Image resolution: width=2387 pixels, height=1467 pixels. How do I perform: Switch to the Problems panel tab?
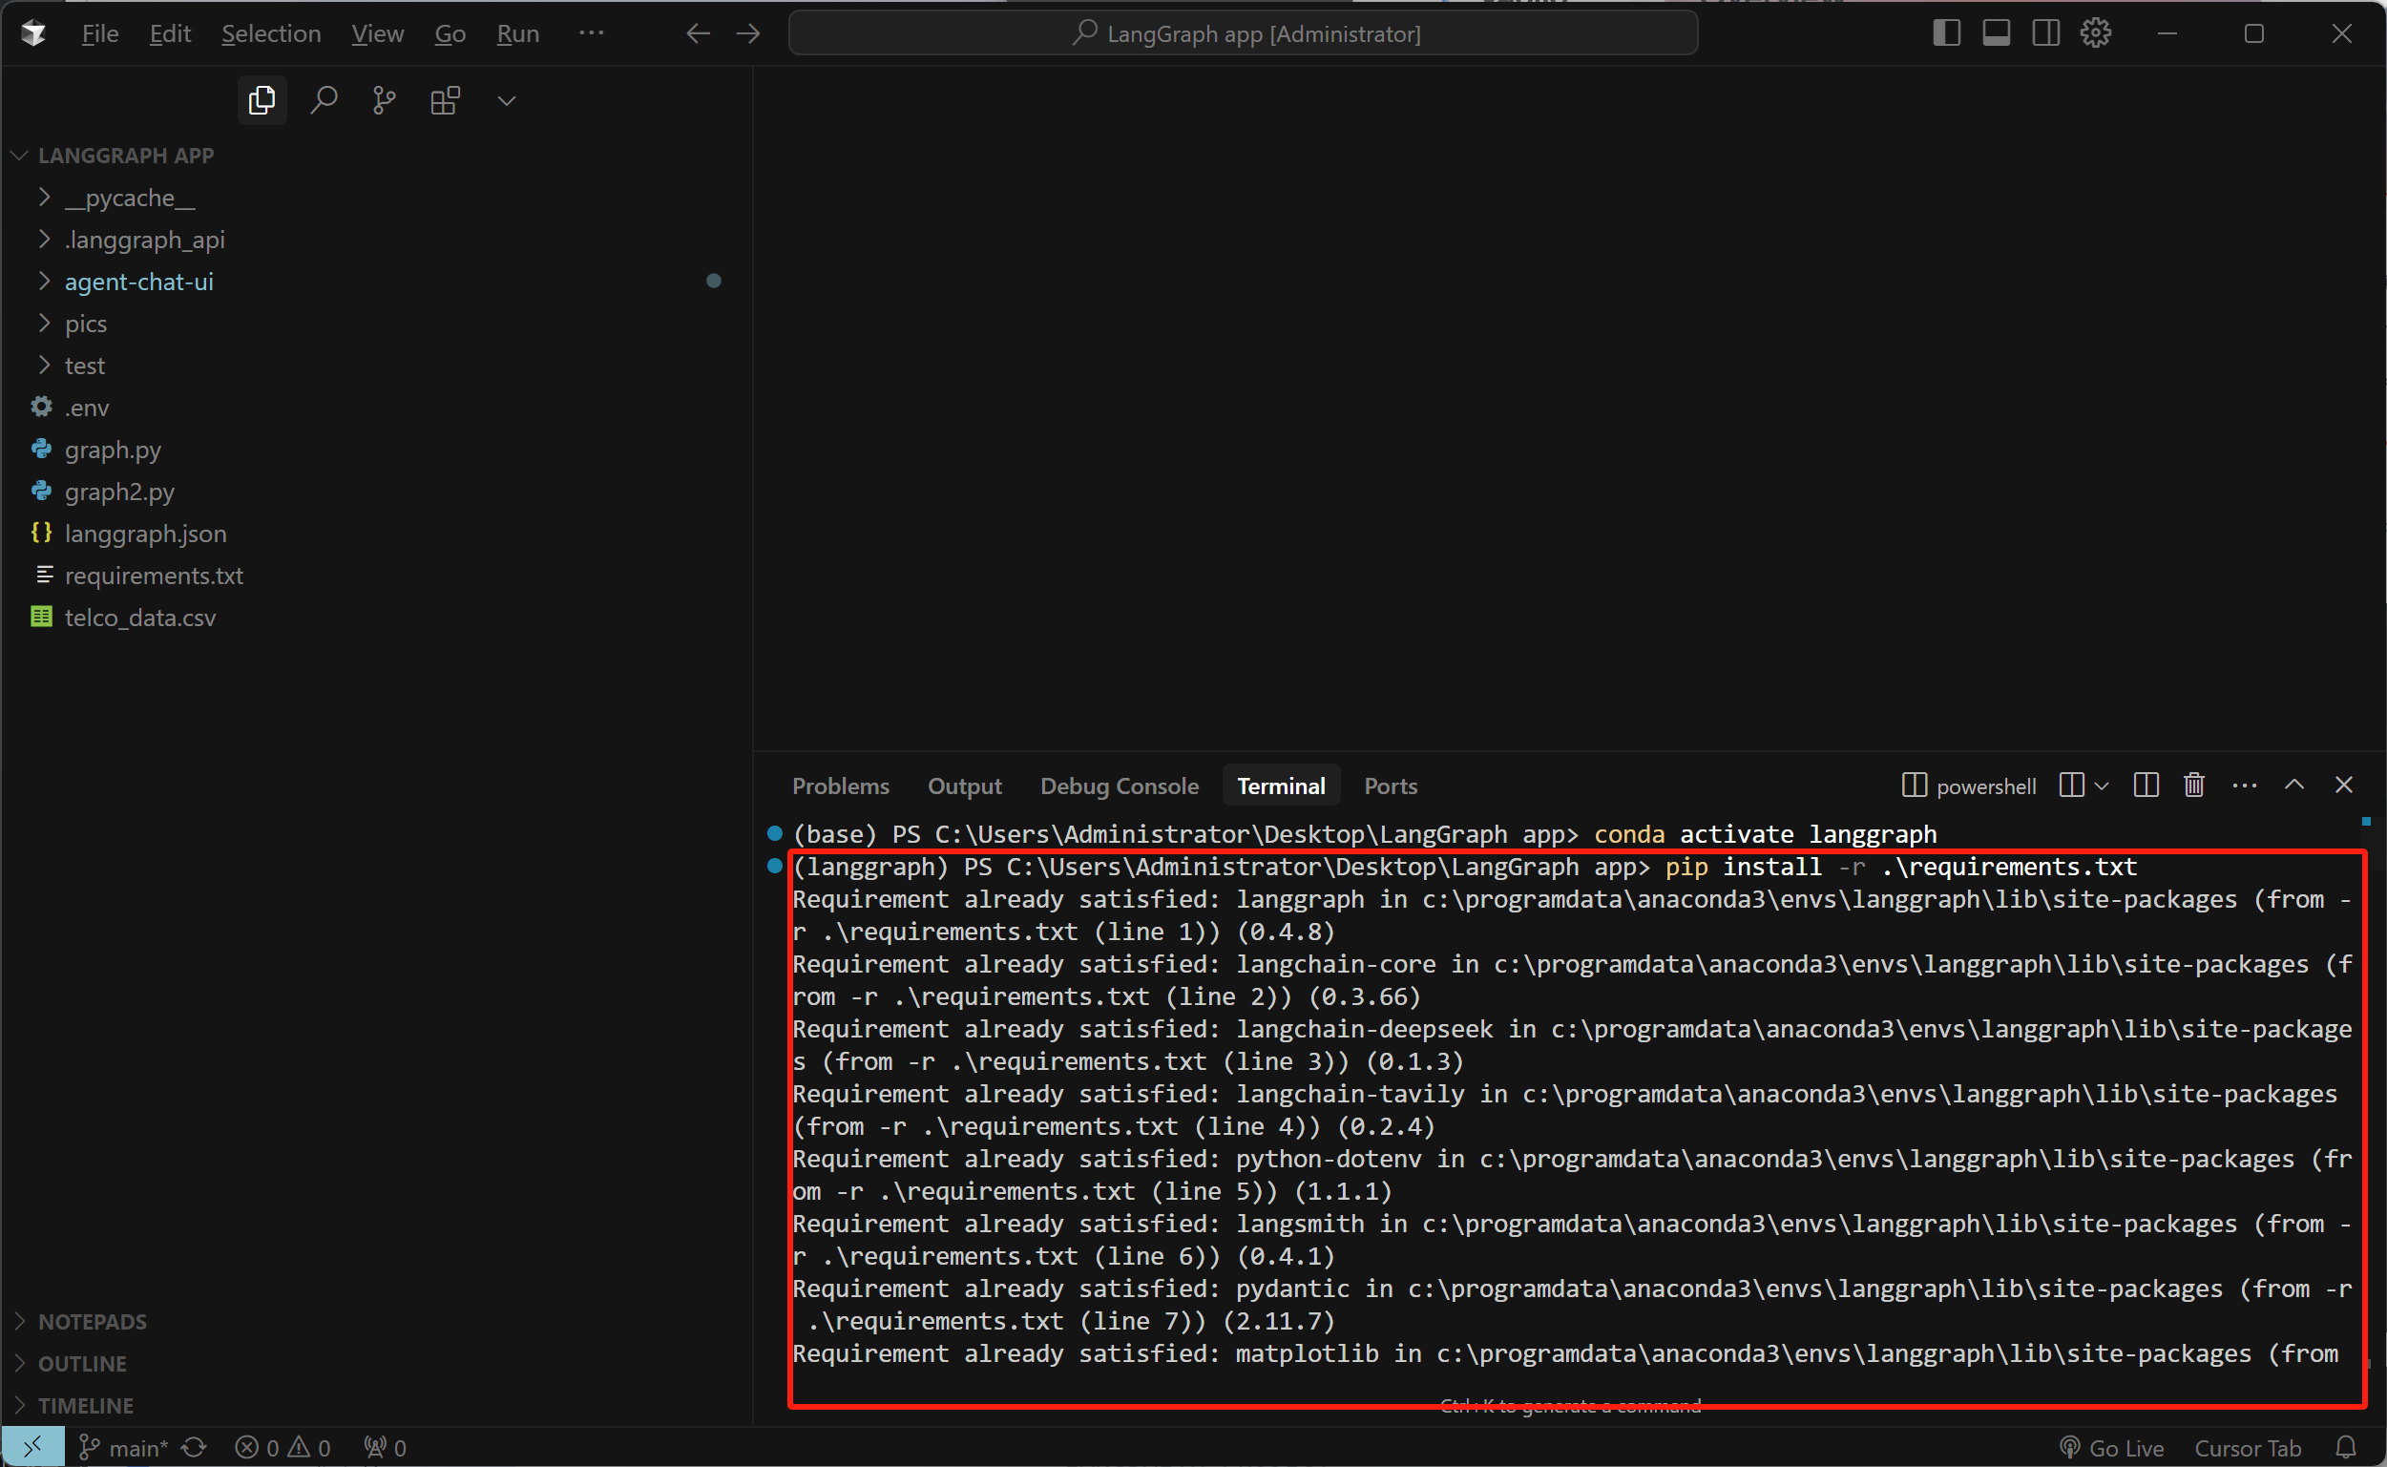[840, 786]
